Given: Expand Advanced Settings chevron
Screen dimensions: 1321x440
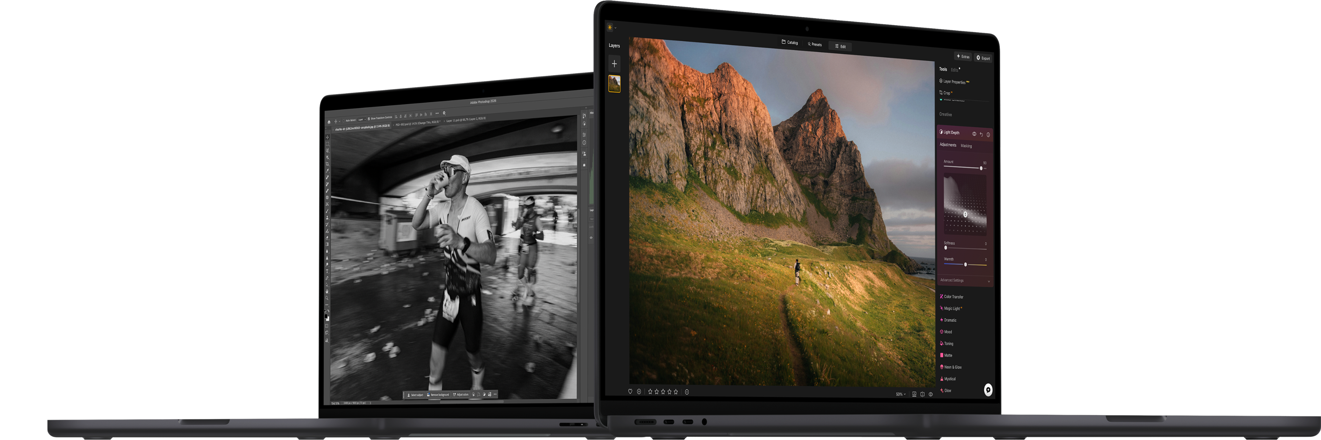Looking at the screenshot, I should tap(989, 282).
